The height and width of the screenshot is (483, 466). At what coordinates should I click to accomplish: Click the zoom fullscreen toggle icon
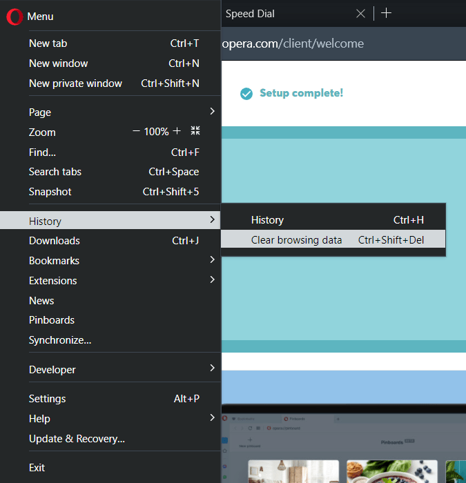click(195, 130)
